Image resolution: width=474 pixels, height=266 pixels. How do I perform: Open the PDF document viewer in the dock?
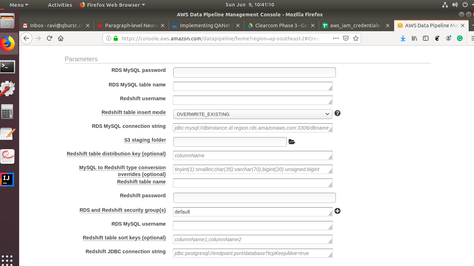point(7,157)
